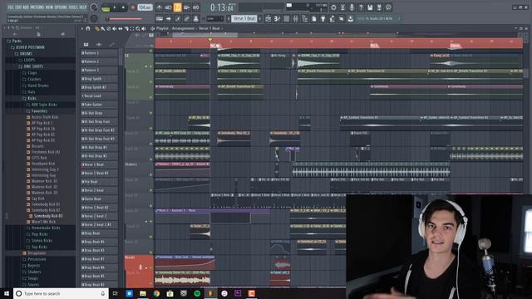Image resolution: width=532 pixels, height=299 pixels.
Task: Select the 'Pre Beat' pattern entry
Action: (99, 182)
